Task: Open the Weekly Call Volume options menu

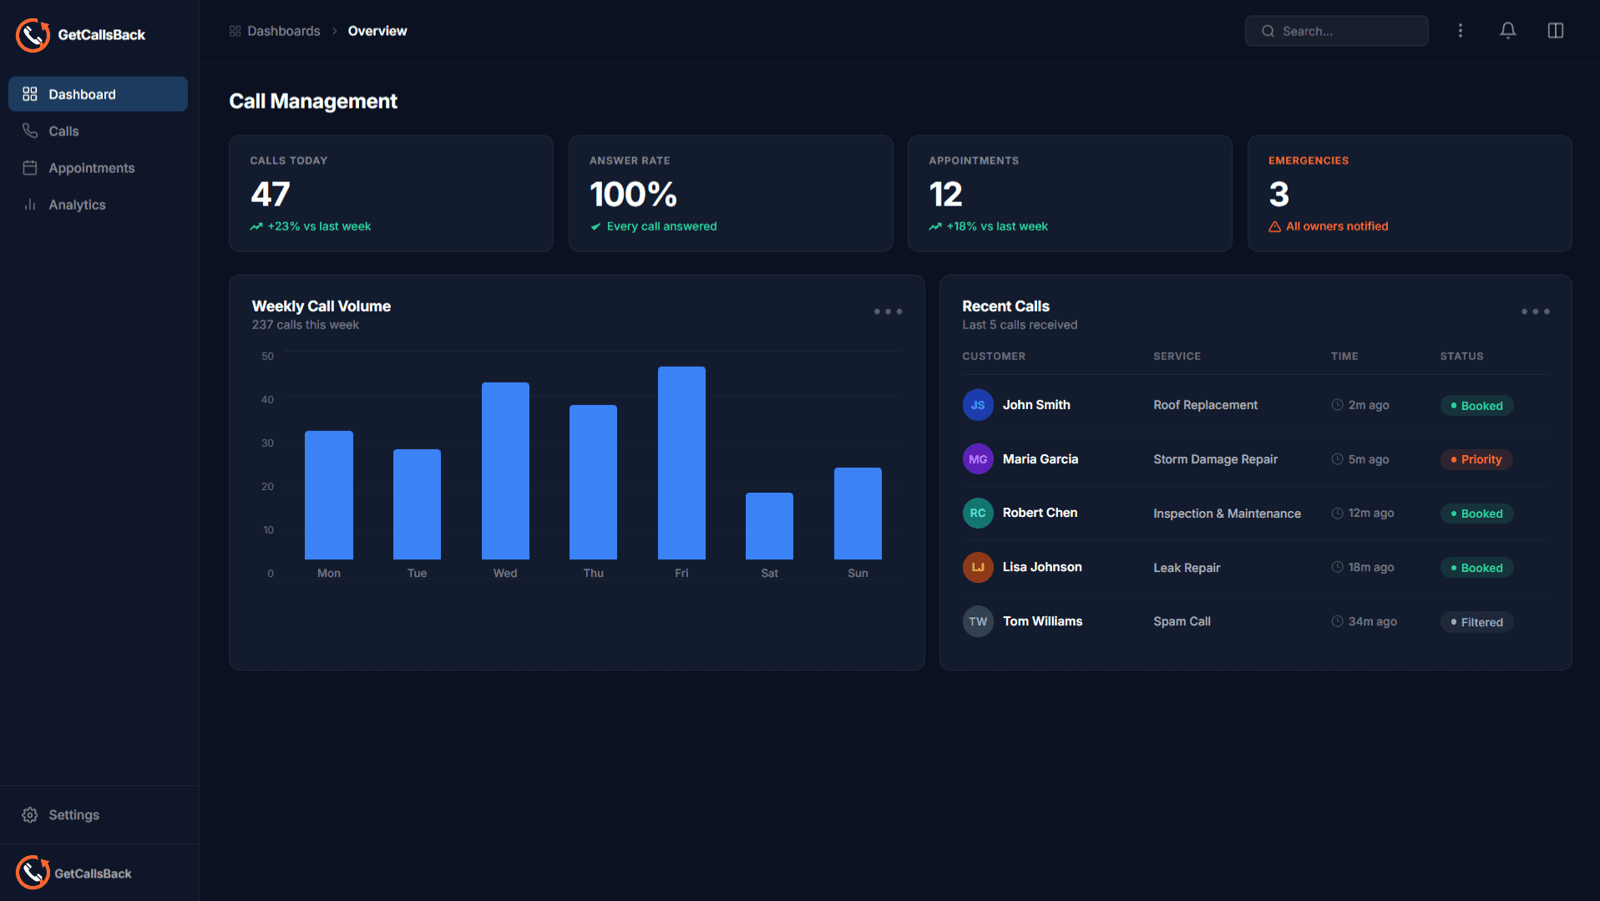Action: click(x=888, y=311)
